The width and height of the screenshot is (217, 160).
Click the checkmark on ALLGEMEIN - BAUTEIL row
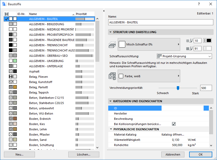[x=6, y=19]
